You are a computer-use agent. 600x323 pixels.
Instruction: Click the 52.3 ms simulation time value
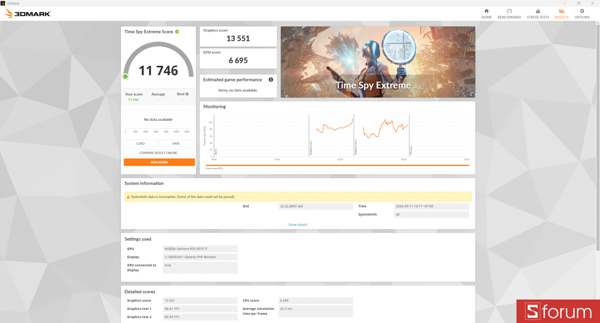click(x=316, y=311)
